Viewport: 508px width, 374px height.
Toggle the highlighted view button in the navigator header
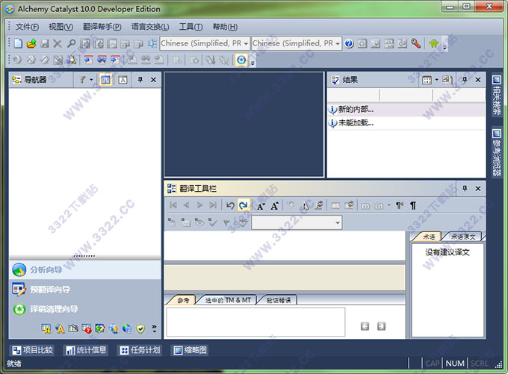pyautogui.click(x=105, y=80)
